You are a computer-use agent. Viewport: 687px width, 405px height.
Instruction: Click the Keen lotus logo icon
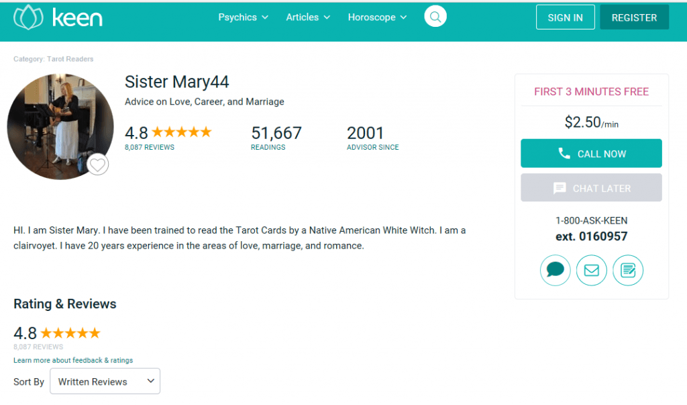coord(28,17)
